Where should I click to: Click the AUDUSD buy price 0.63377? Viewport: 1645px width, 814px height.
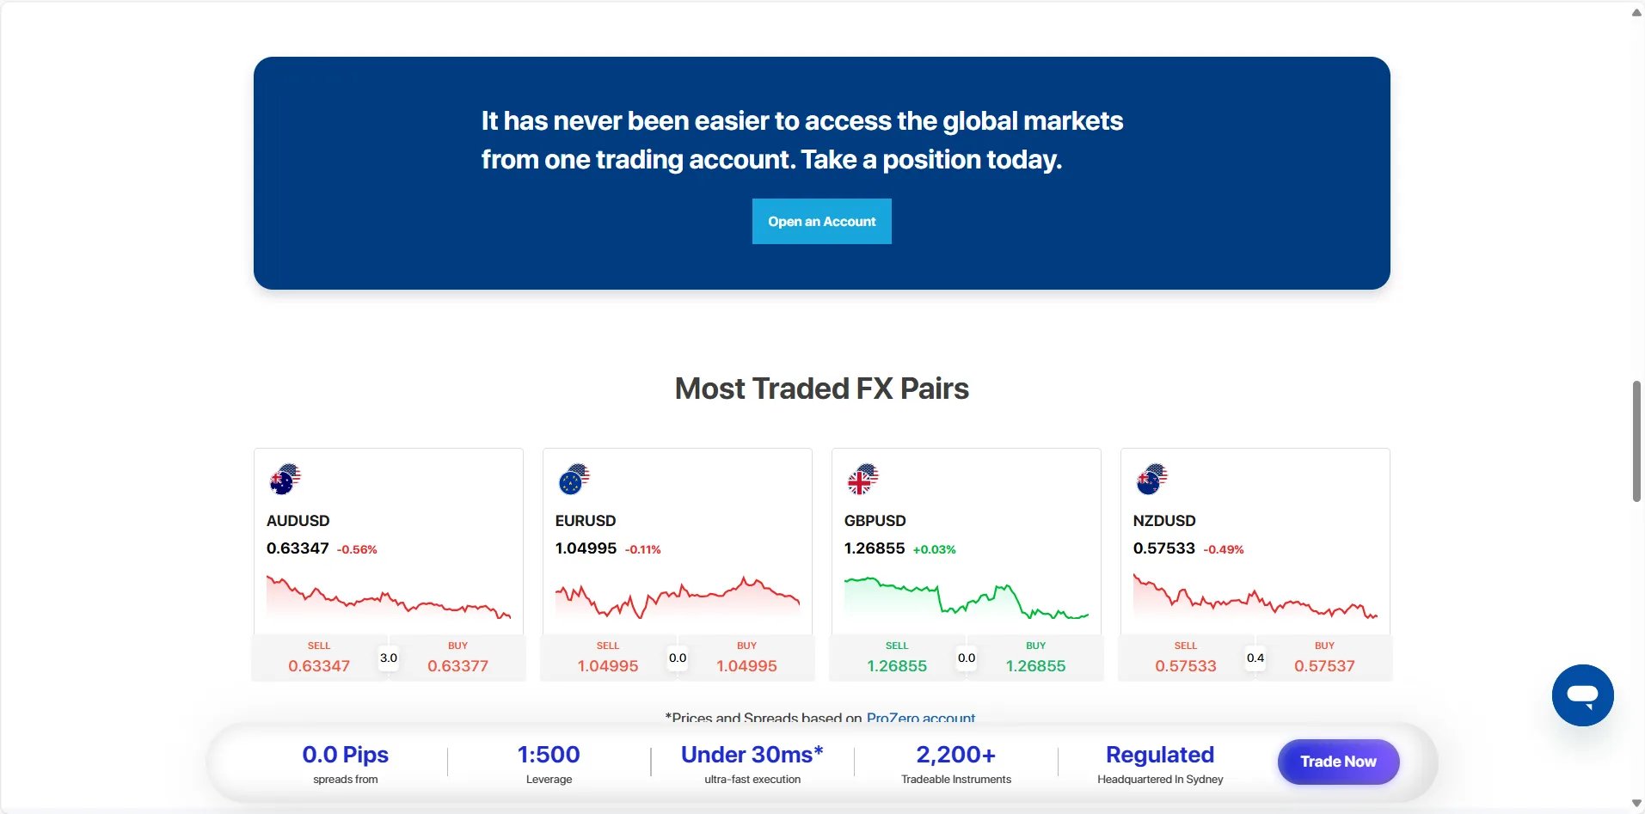coord(457,666)
